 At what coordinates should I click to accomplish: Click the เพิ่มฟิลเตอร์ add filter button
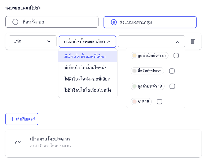(x=22, y=119)
